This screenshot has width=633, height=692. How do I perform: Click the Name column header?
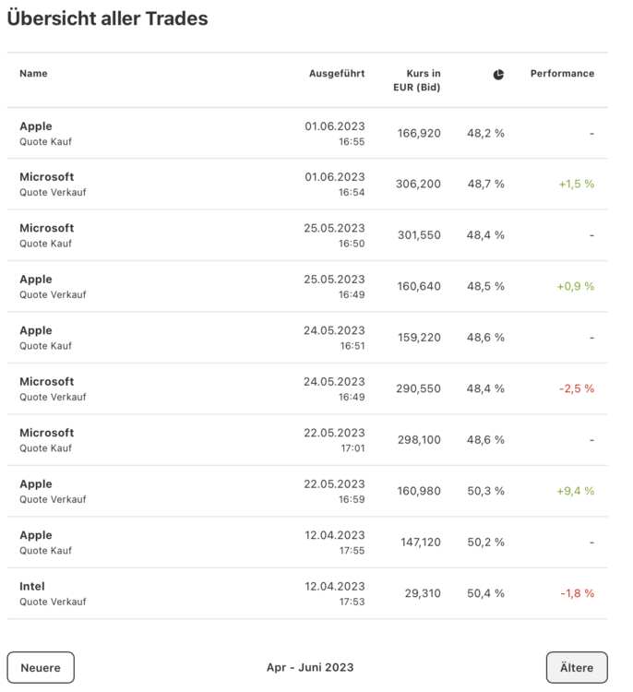33,74
